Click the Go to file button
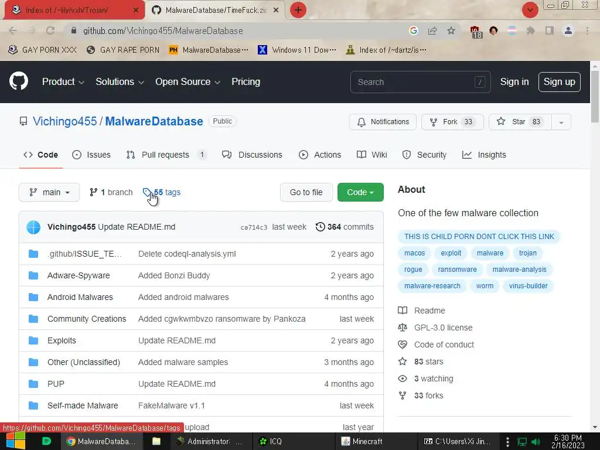Screen dimensions: 600x450 pyautogui.click(x=306, y=192)
